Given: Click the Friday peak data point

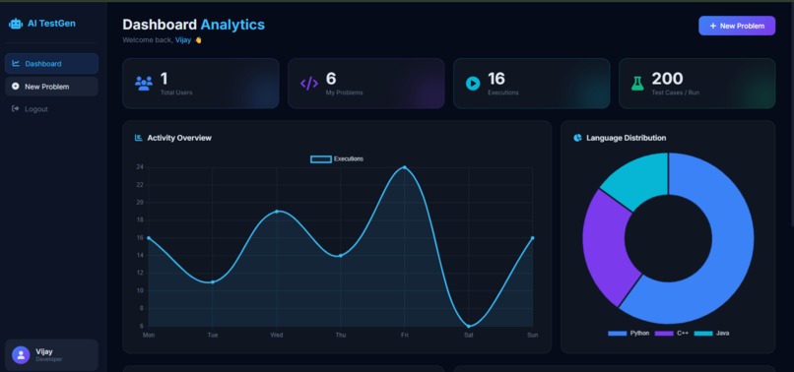Looking at the screenshot, I should point(404,167).
